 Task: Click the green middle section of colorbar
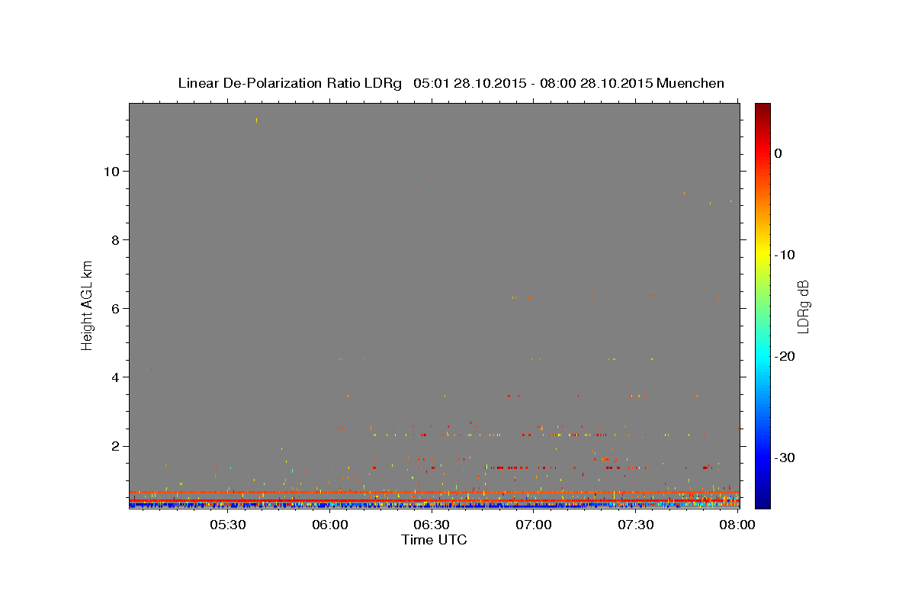click(x=762, y=305)
